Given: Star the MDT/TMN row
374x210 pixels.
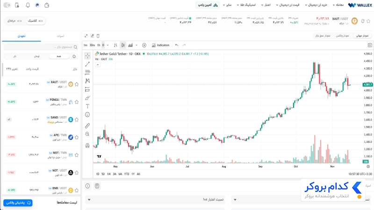Looking at the screenshot, I should pyautogui.click(x=77, y=155).
